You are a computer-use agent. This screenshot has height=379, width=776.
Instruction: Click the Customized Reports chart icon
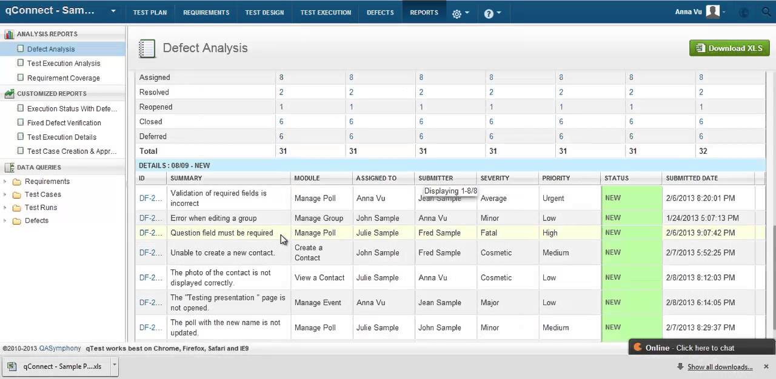[x=9, y=94]
